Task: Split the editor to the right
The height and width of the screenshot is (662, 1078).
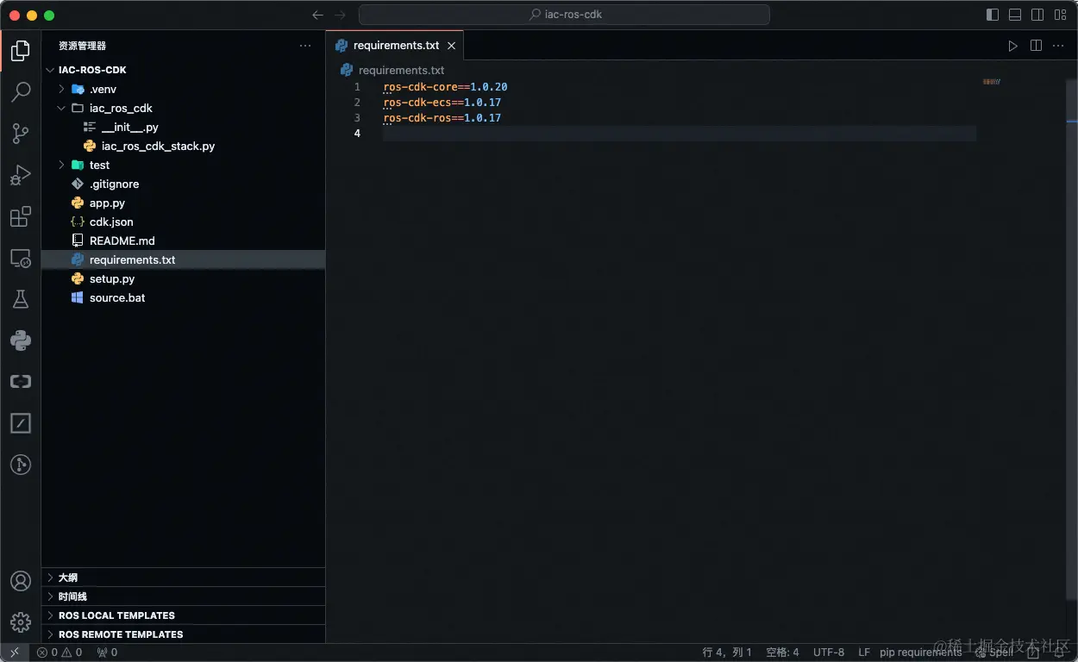Action: (1036, 46)
